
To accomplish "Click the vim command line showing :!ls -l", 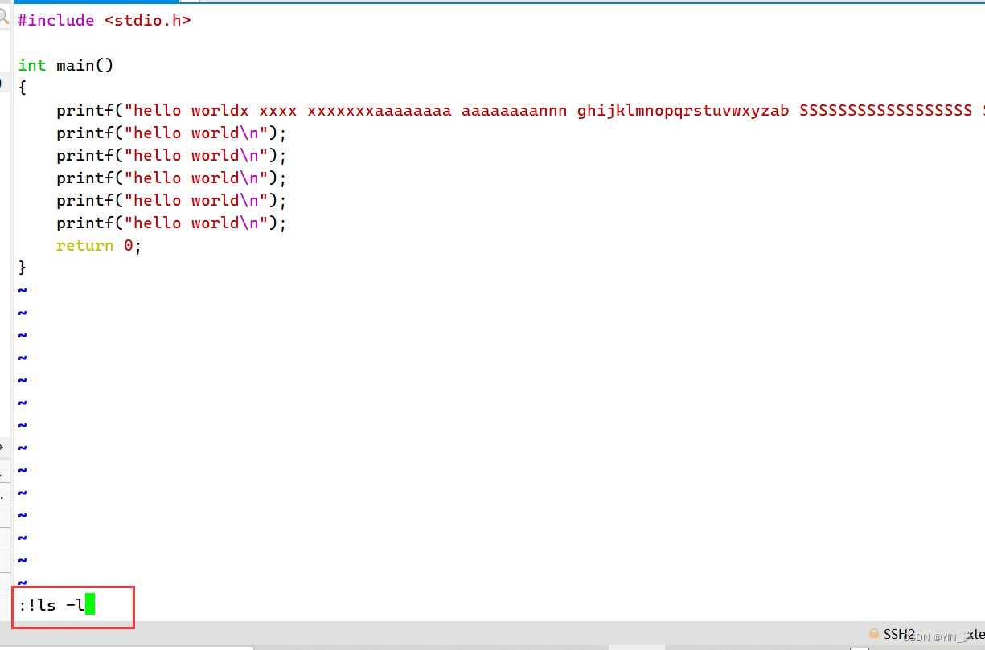I will 51,605.
